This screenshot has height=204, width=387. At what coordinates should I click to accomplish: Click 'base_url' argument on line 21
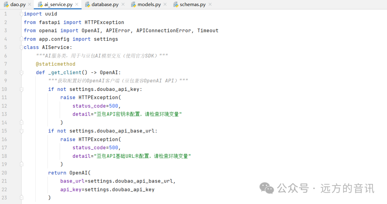coord(72,181)
